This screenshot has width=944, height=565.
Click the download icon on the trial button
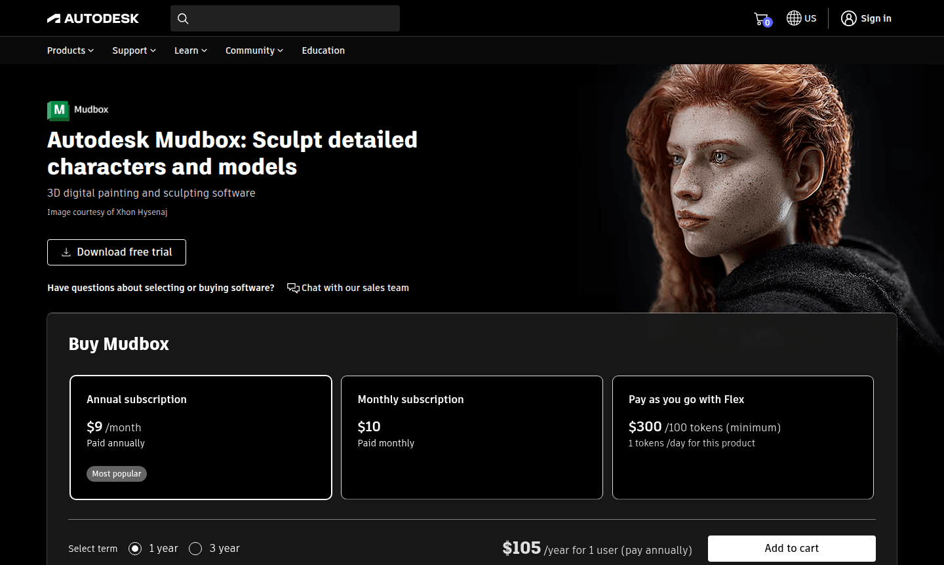66,252
